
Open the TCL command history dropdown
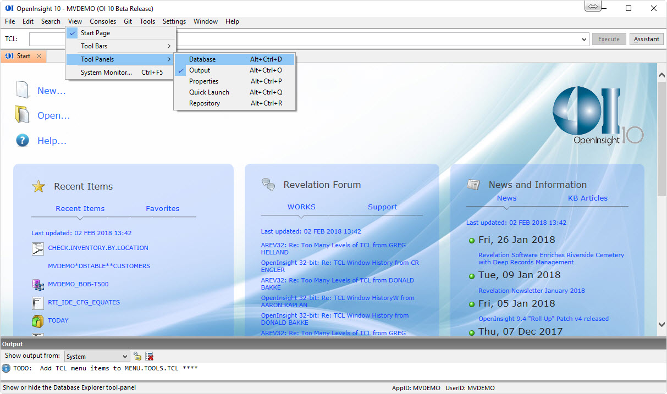(584, 40)
